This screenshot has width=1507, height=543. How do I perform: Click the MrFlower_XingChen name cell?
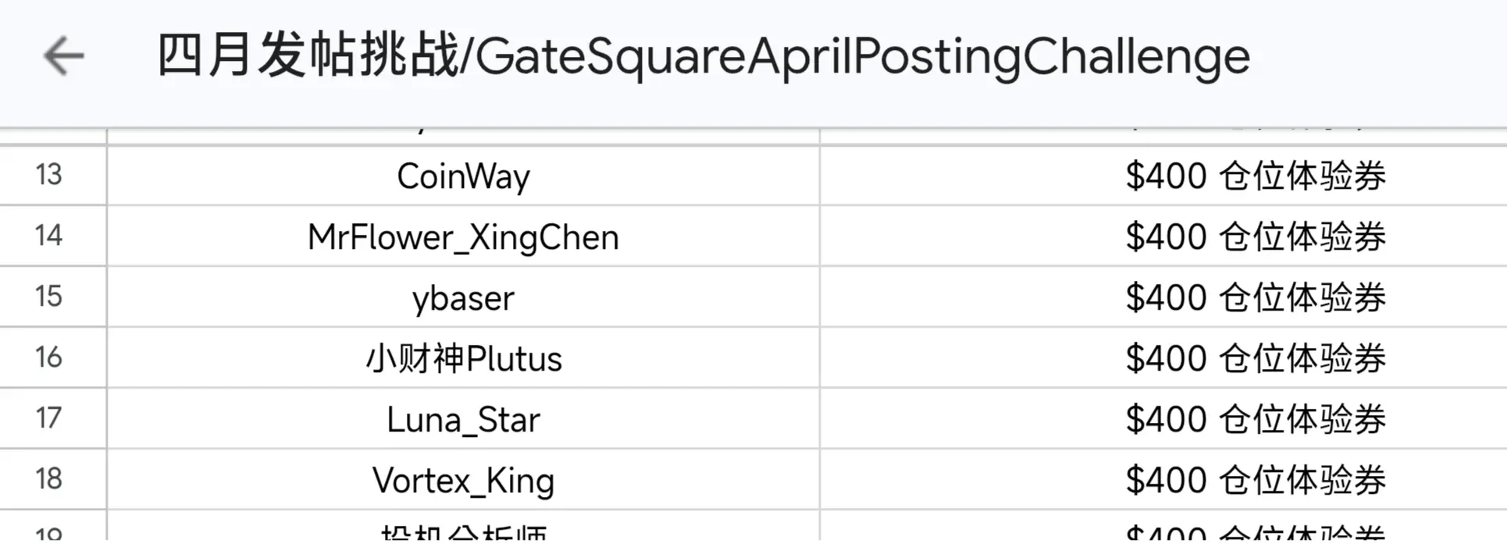(x=463, y=236)
